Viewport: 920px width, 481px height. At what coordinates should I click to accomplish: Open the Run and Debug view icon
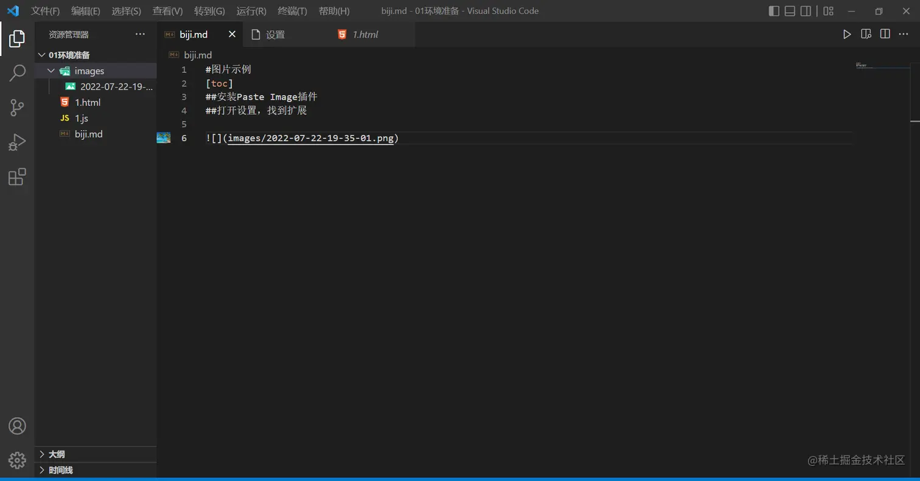[17, 143]
